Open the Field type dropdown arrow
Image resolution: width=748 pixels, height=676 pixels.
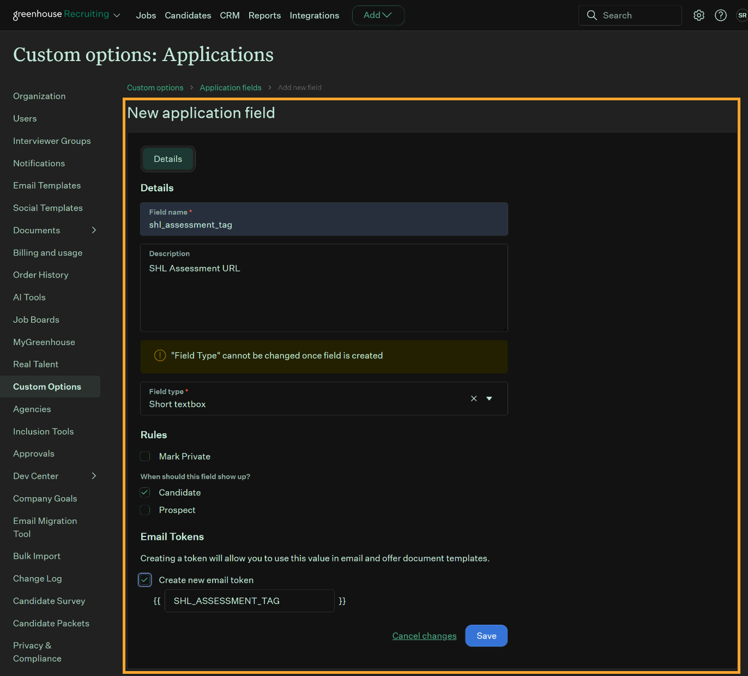pyautogui.click(x=489, y=399)
